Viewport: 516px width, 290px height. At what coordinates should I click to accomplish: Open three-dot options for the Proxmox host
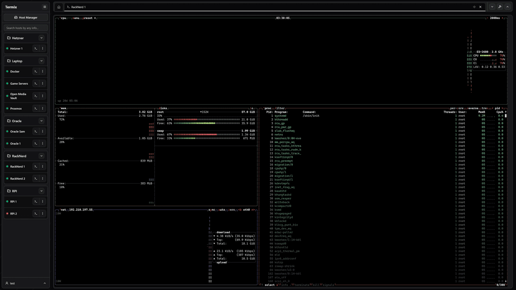point(43,108)
